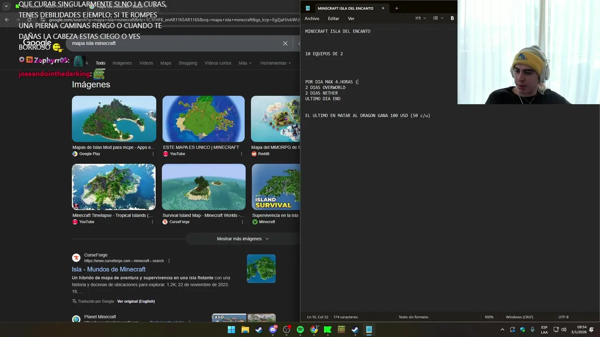
Task: Click UTF-8 encoding in Notepad status bar
Action: click(563, 317)
